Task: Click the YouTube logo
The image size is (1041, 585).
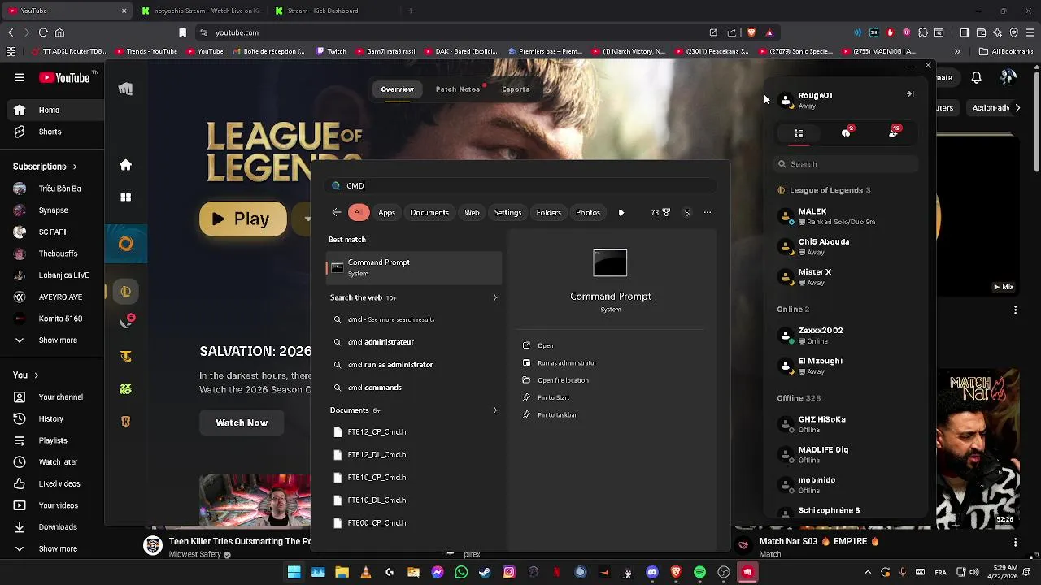Action: click(65, 78)
